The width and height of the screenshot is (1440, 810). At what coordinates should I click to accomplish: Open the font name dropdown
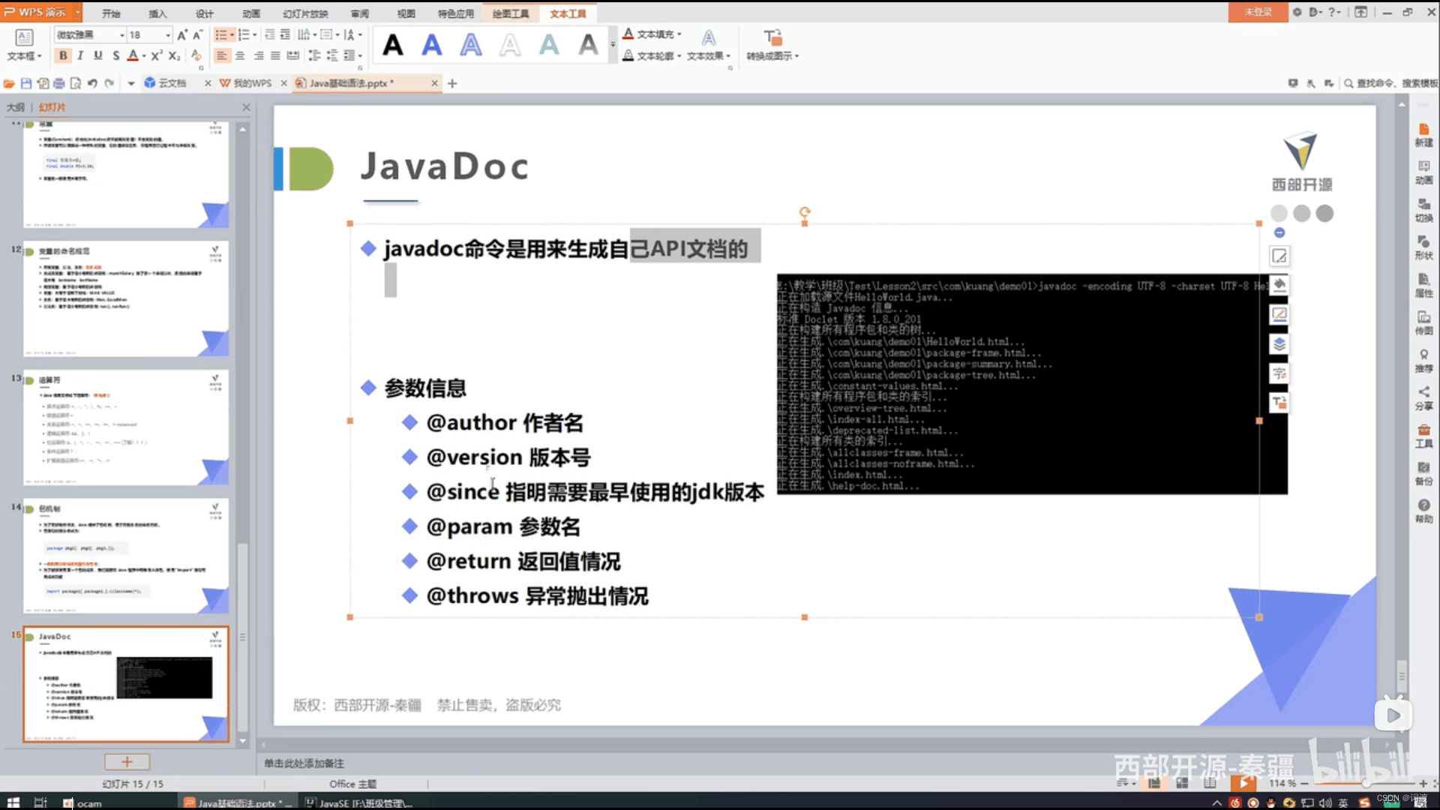[121, 34]
